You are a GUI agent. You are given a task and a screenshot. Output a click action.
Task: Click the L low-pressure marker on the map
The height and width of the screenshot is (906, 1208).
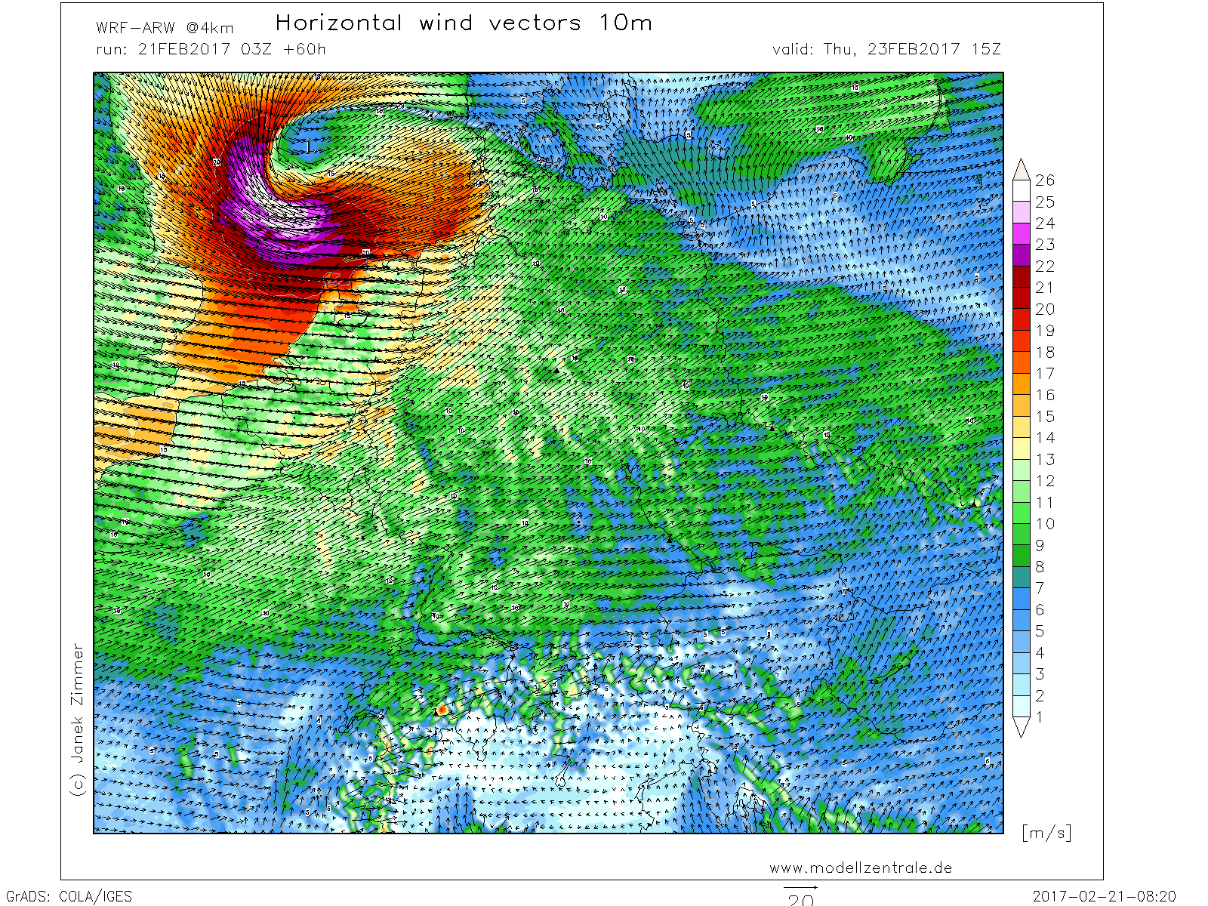[x=310, y=147]
